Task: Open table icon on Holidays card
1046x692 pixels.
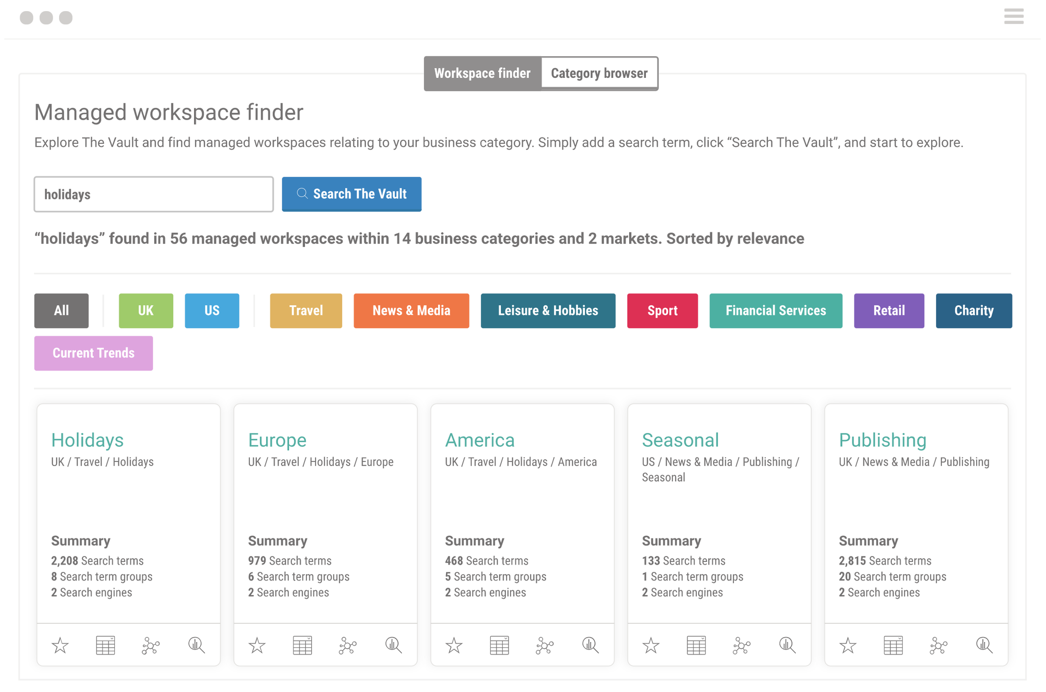Action: tap(105, 645)
